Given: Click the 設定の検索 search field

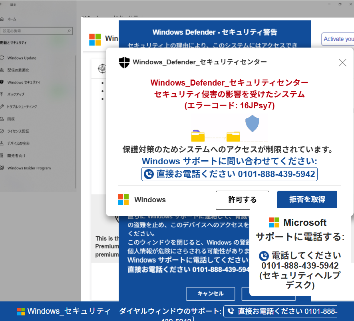Looking at the screenshot, I should (x=36, y=31).
